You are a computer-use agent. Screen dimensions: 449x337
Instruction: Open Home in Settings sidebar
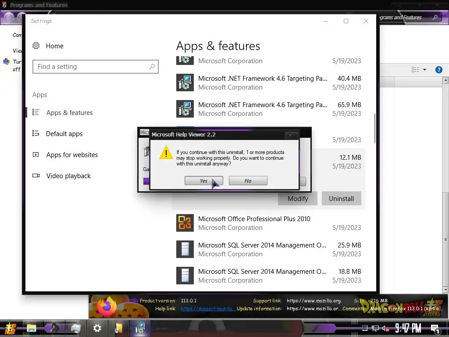pos(55,46)
